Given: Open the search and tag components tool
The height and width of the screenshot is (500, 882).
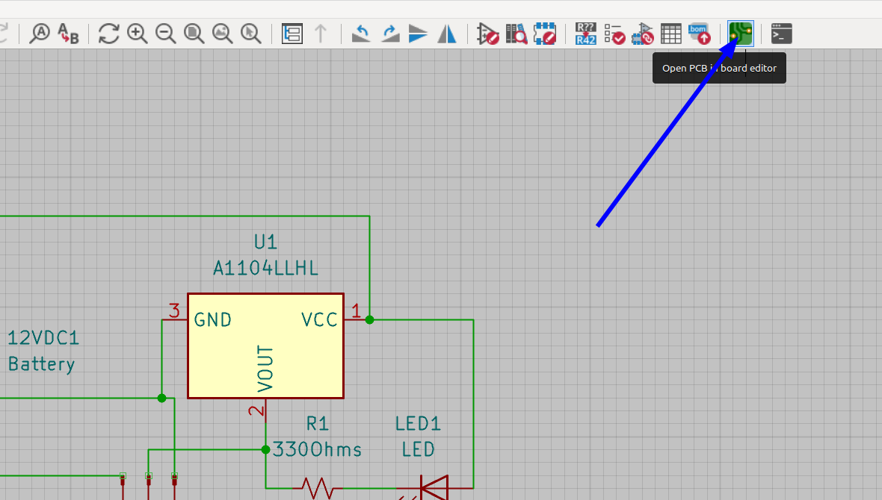Looking at the screenshot, I should 516,33.
